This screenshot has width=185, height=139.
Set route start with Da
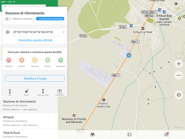tap(10, 92)
